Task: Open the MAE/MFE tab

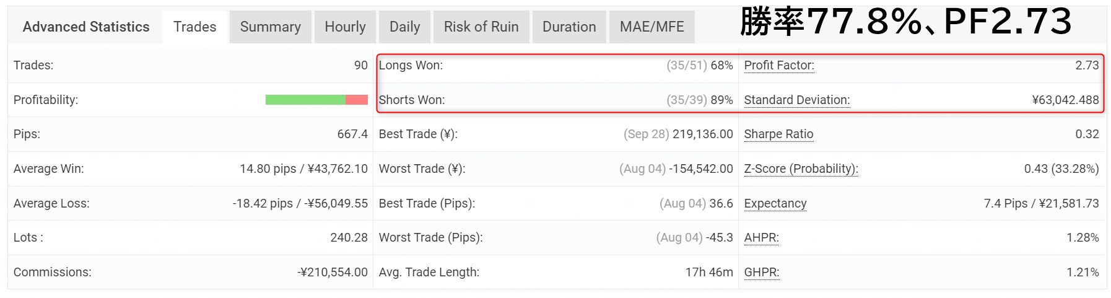Action: (x=651, y=27)
